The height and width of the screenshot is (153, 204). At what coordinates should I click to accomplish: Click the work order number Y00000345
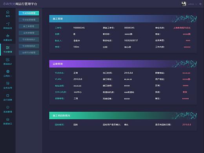(x=79, y=28)
